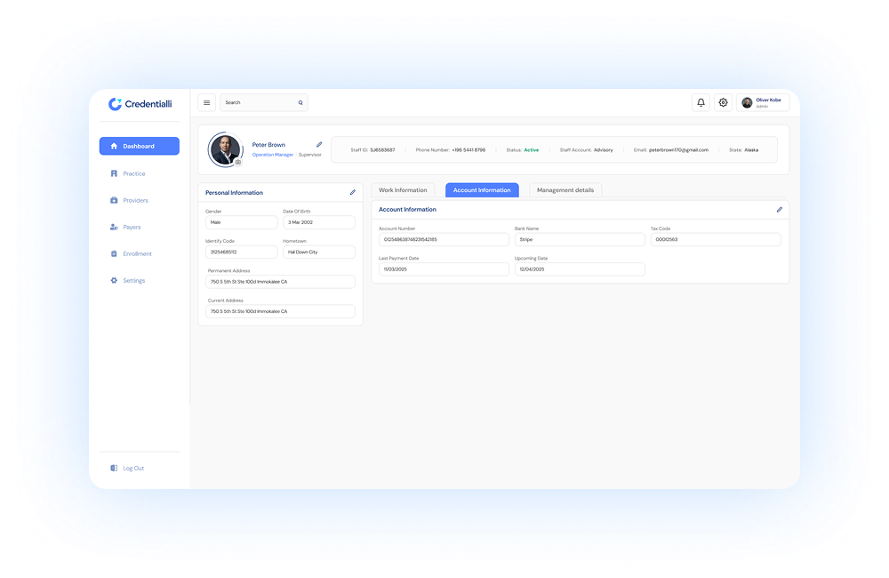Click the Personal Information edit pencil

tap(352, 192)
